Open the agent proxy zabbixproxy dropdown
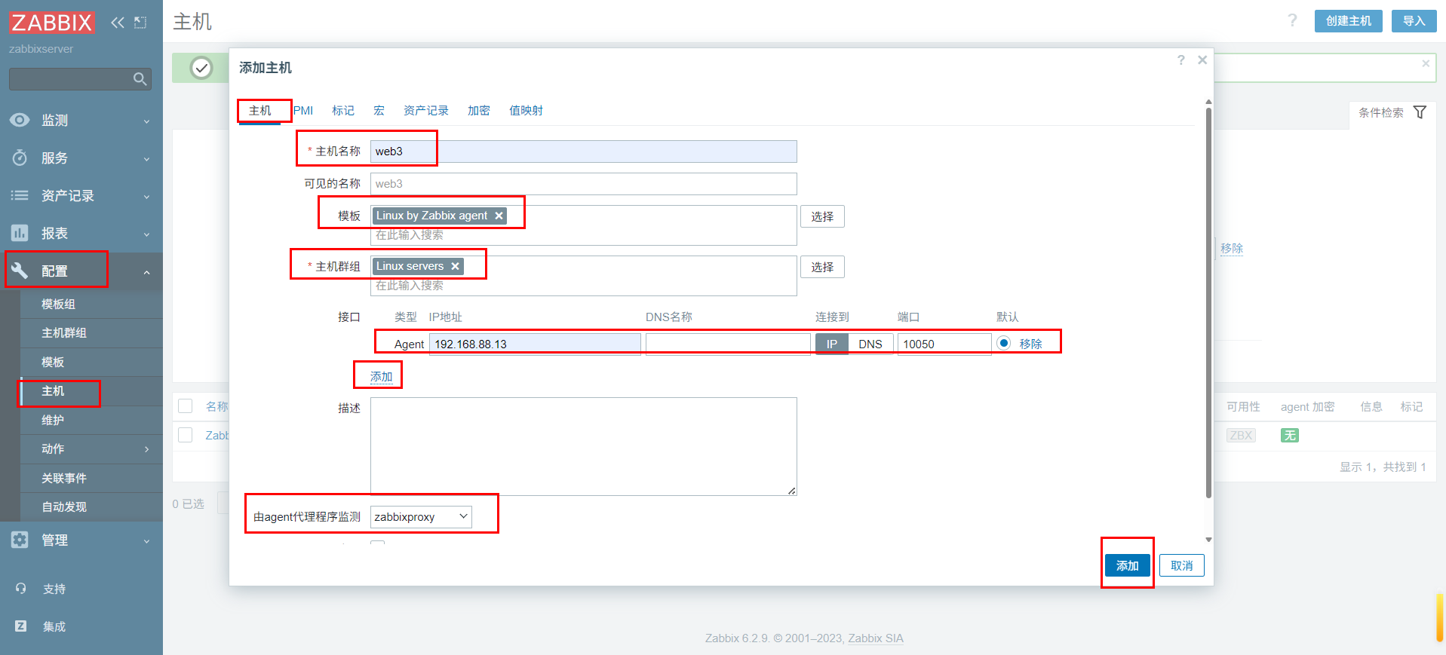 [421, 517]
